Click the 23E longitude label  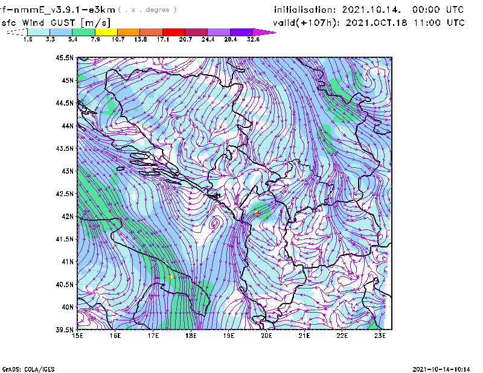[380, 336]
